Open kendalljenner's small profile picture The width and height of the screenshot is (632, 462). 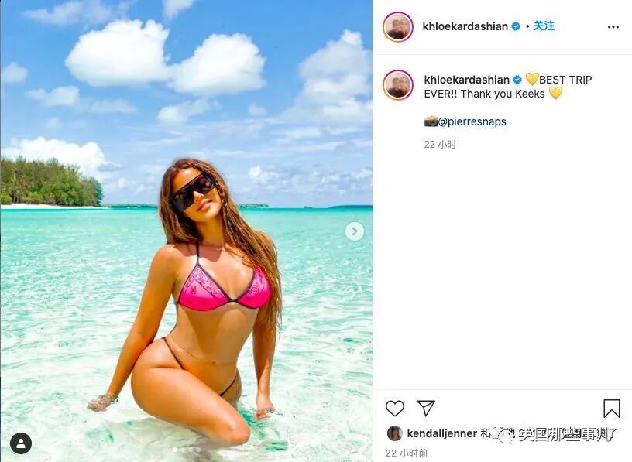394,433
